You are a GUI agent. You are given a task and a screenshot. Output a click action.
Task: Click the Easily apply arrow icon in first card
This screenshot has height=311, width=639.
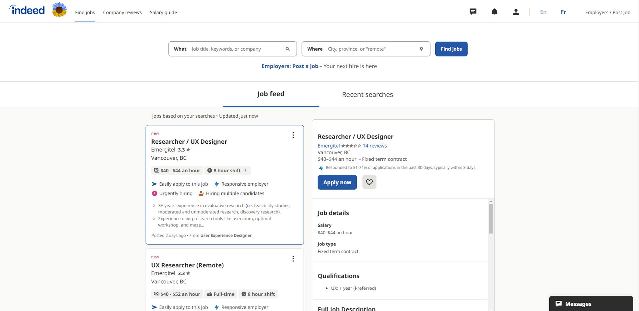point(155,184)
